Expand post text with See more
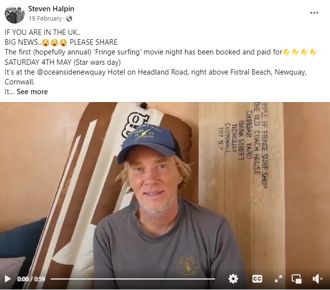The image size is (330, 290). click(32, 92)
